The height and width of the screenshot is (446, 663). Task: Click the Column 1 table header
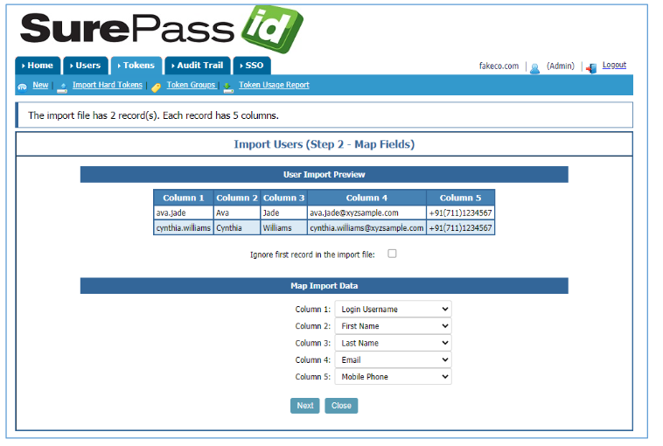tap(184, 198)
